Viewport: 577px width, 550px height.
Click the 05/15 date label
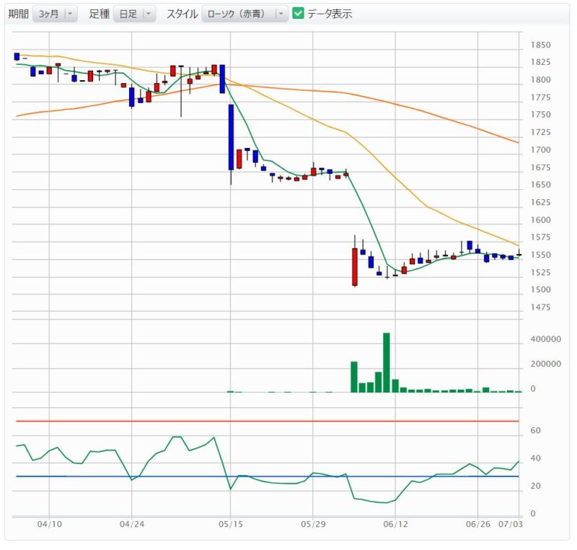click(231, 524)
